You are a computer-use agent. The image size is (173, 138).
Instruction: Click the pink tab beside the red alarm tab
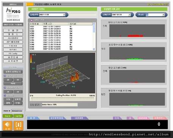pos(143,118)
